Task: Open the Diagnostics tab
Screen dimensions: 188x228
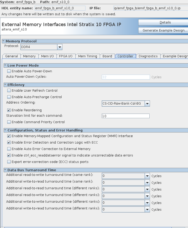Action: pyautogui.click(x=148, y=56)
